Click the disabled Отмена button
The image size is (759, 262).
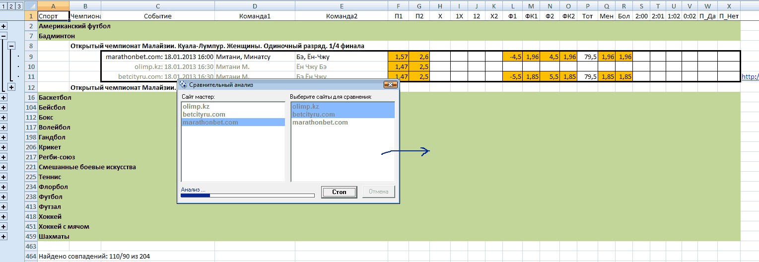click(379, 192)
